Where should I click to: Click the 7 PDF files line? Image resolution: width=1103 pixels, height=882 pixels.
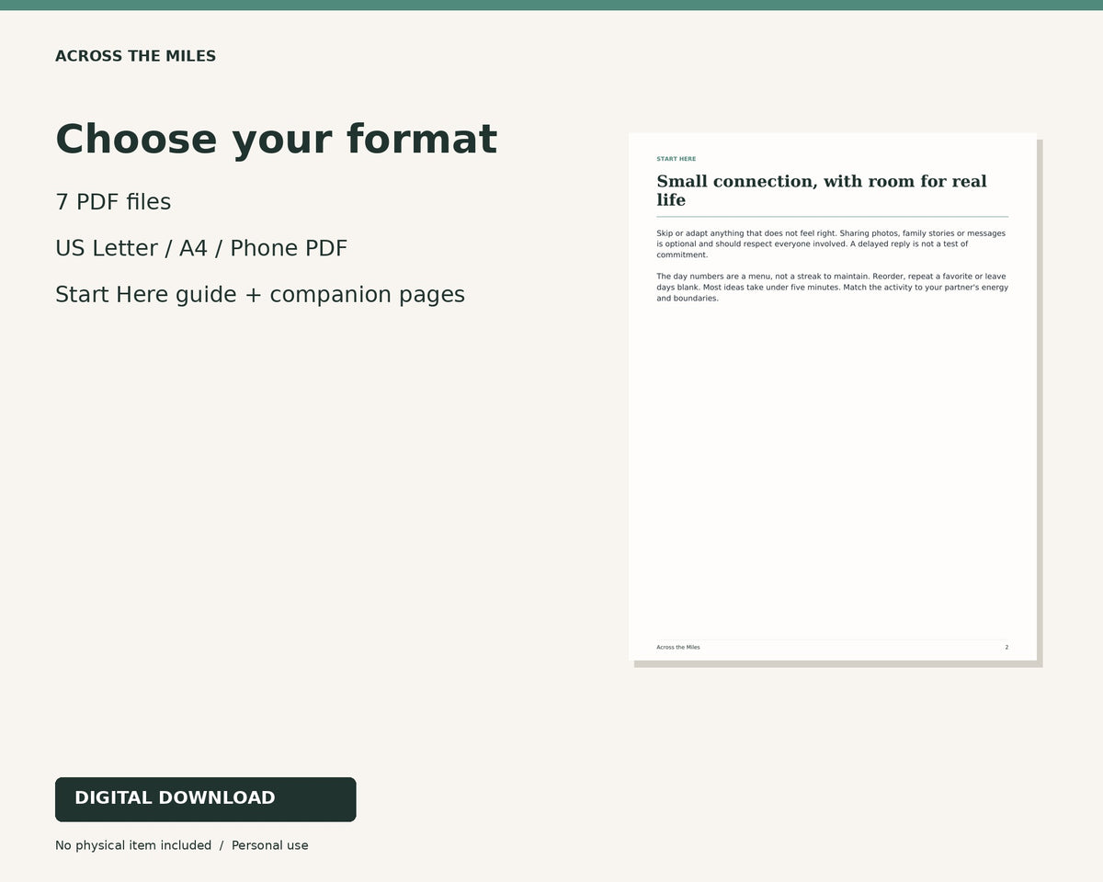(x=113, y=202)
